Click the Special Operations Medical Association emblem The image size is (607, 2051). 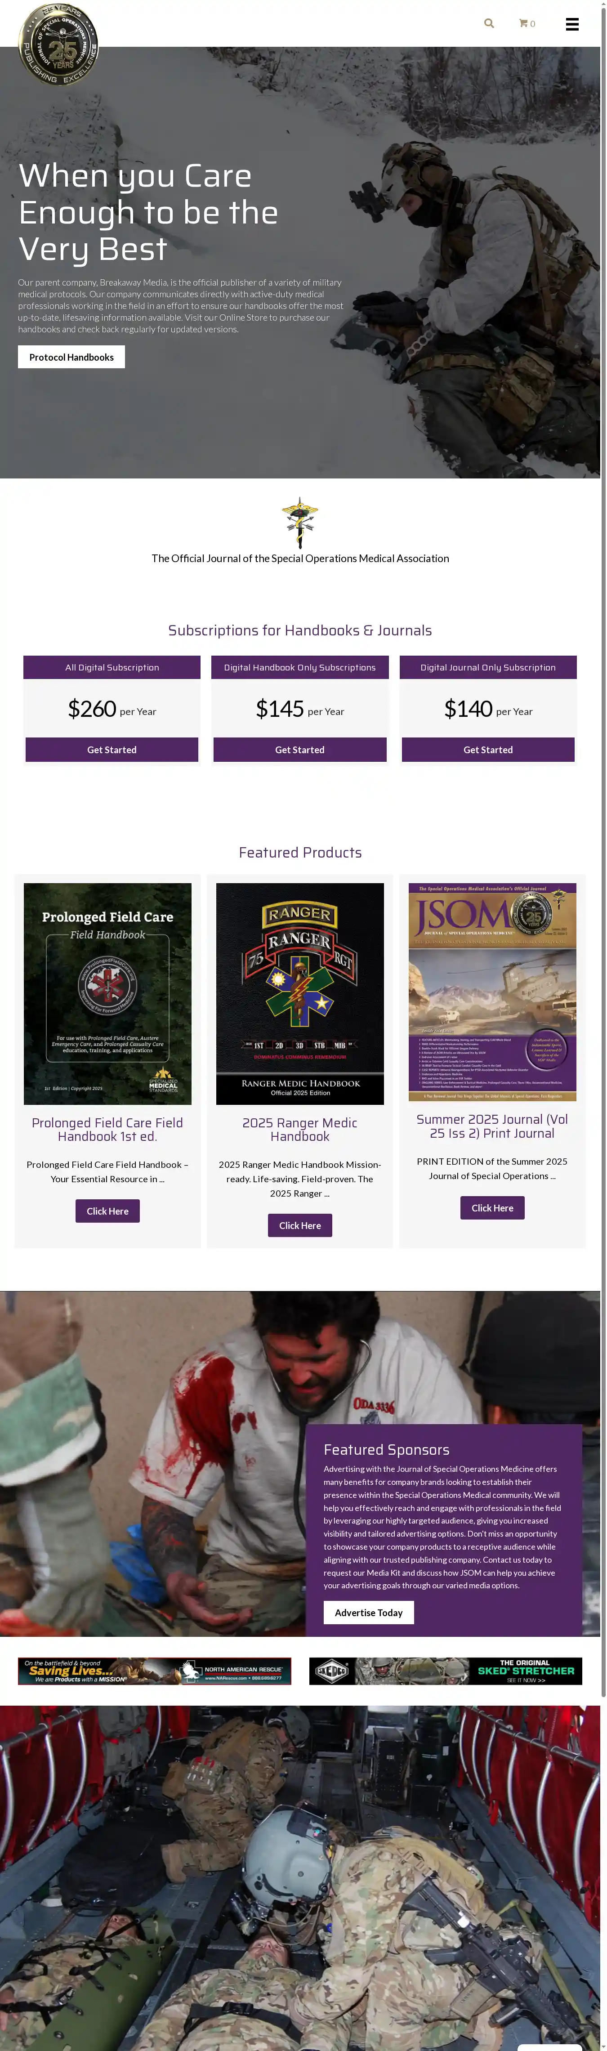tap(300, 522)
